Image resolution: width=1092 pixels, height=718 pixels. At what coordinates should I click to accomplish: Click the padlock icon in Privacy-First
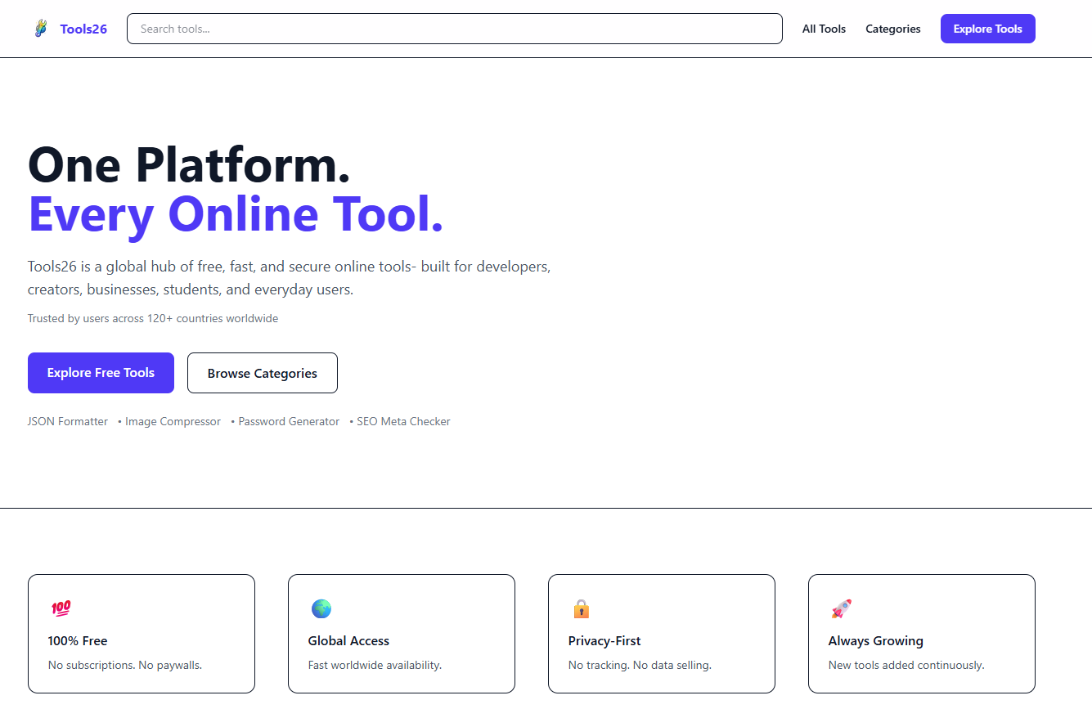click(x=581, y=608)
